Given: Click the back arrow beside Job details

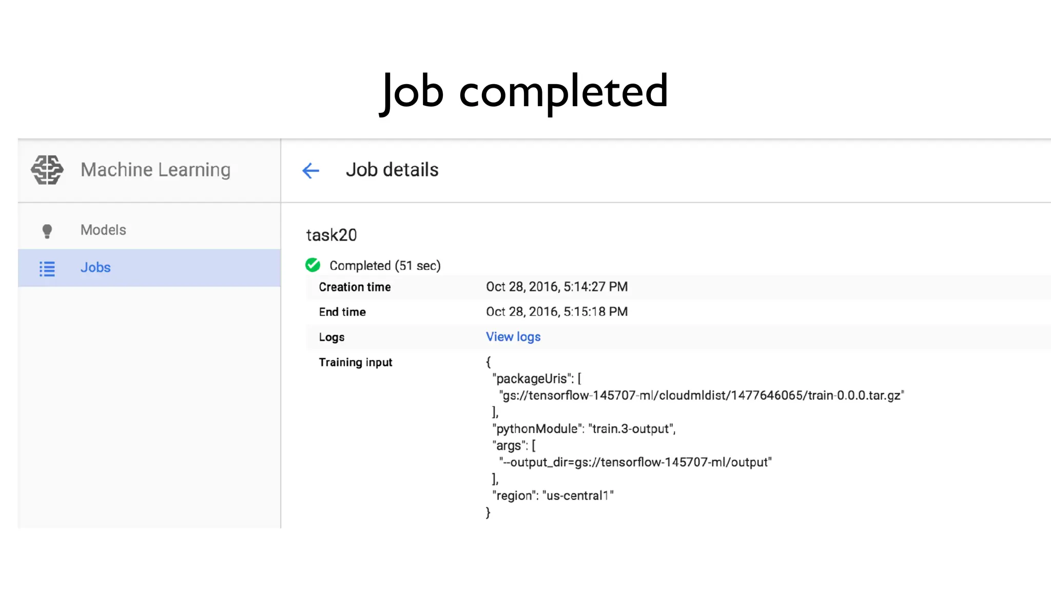Looking at the screenshot, I should (310, 170).
